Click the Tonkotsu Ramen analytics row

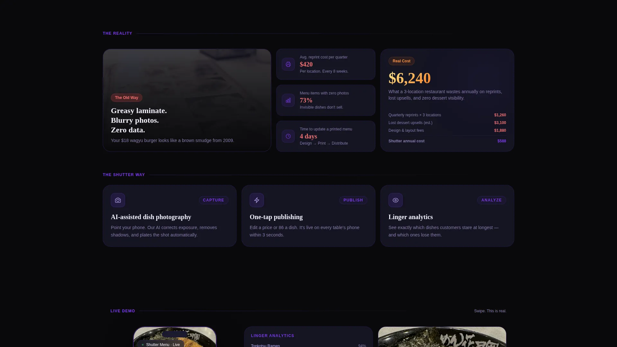[308, 346]
